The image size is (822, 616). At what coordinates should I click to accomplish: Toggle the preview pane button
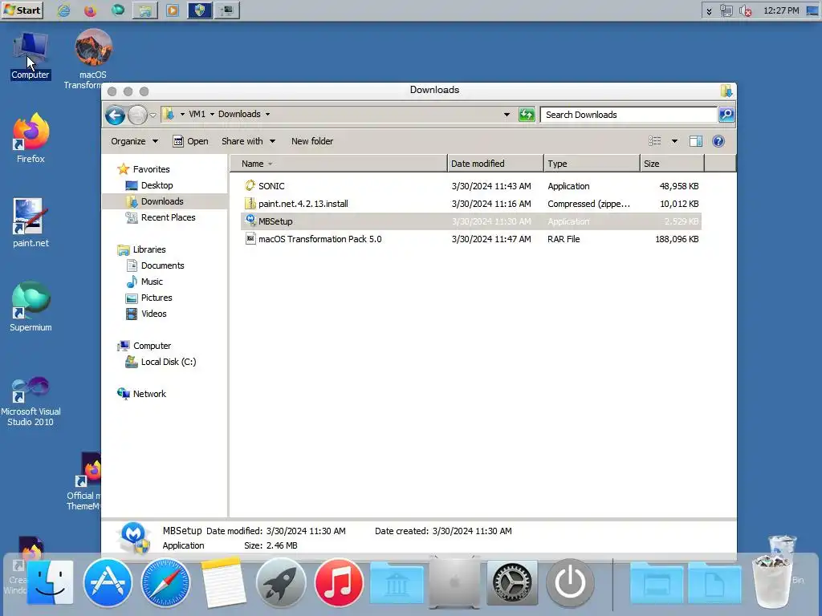[x=696, y=141]
